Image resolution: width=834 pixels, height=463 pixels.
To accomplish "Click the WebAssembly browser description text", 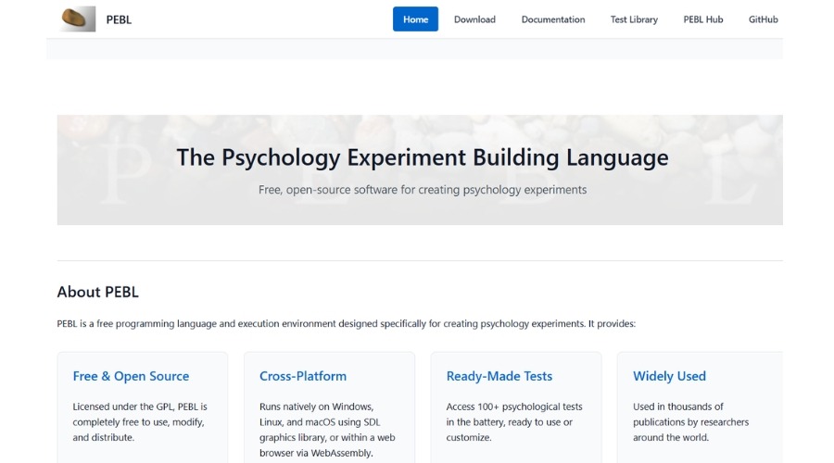I will 327,430.
